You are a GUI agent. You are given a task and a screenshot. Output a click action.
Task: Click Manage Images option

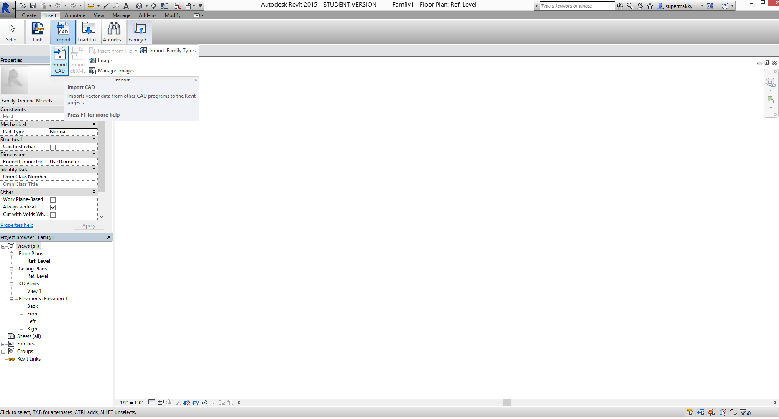112,71
